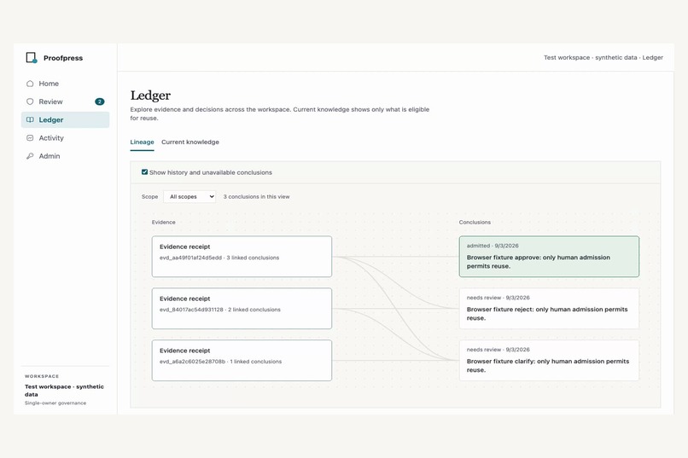The height and width of the screenshot is (458, 688).
Task: Click the workspace name 'Test workspace · synthetic data' in sidebar
Action: tap(64, 390)
